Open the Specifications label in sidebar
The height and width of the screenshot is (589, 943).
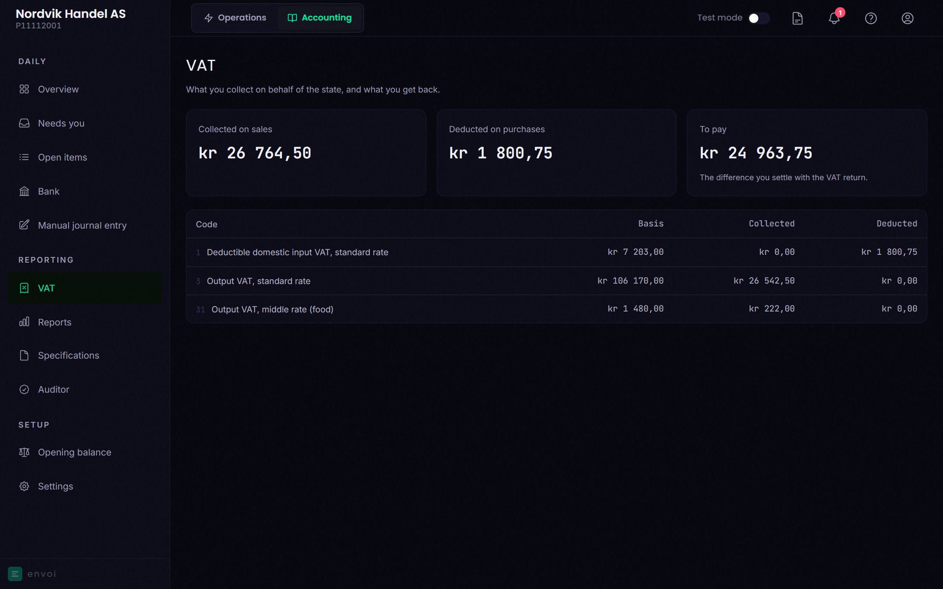click(x=69, y=355)
